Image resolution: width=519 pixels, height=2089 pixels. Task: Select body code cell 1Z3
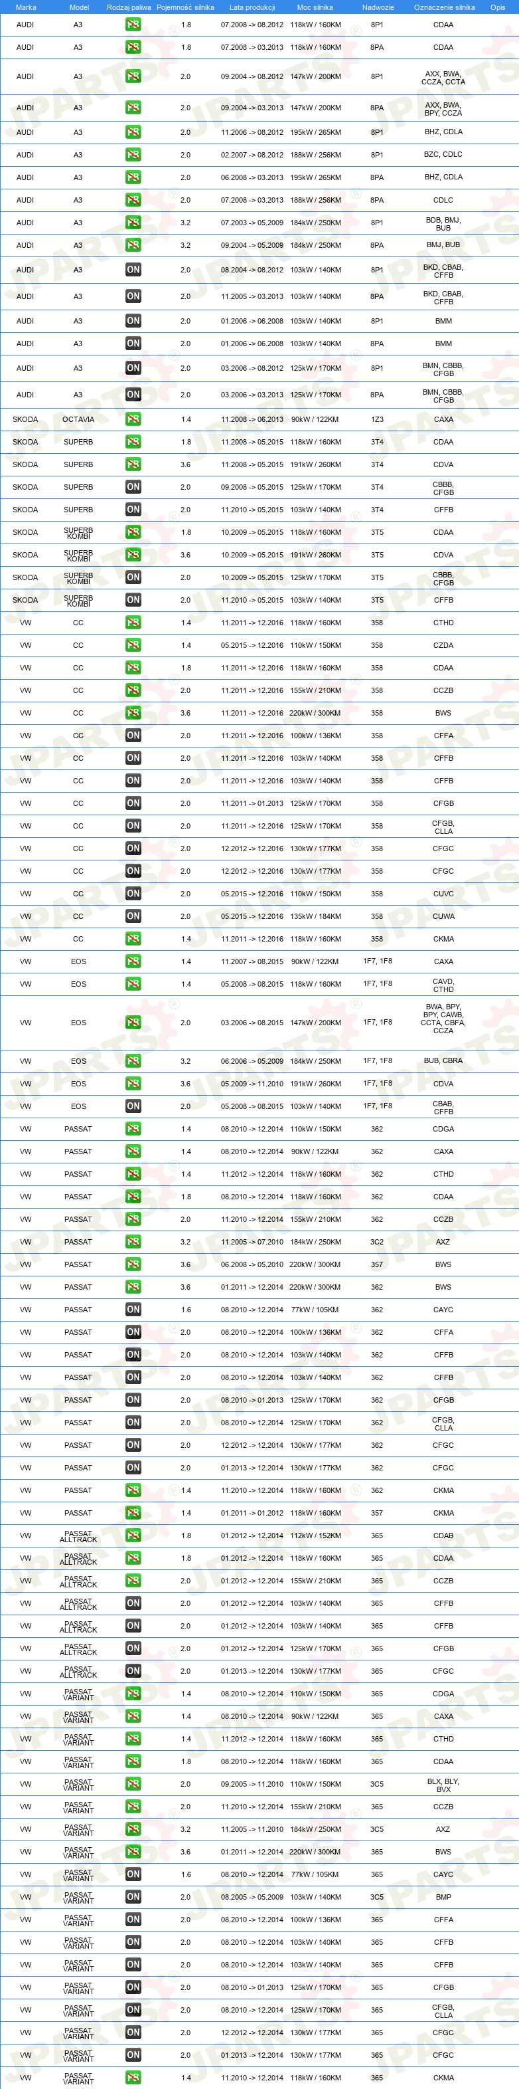coord(378,419)
